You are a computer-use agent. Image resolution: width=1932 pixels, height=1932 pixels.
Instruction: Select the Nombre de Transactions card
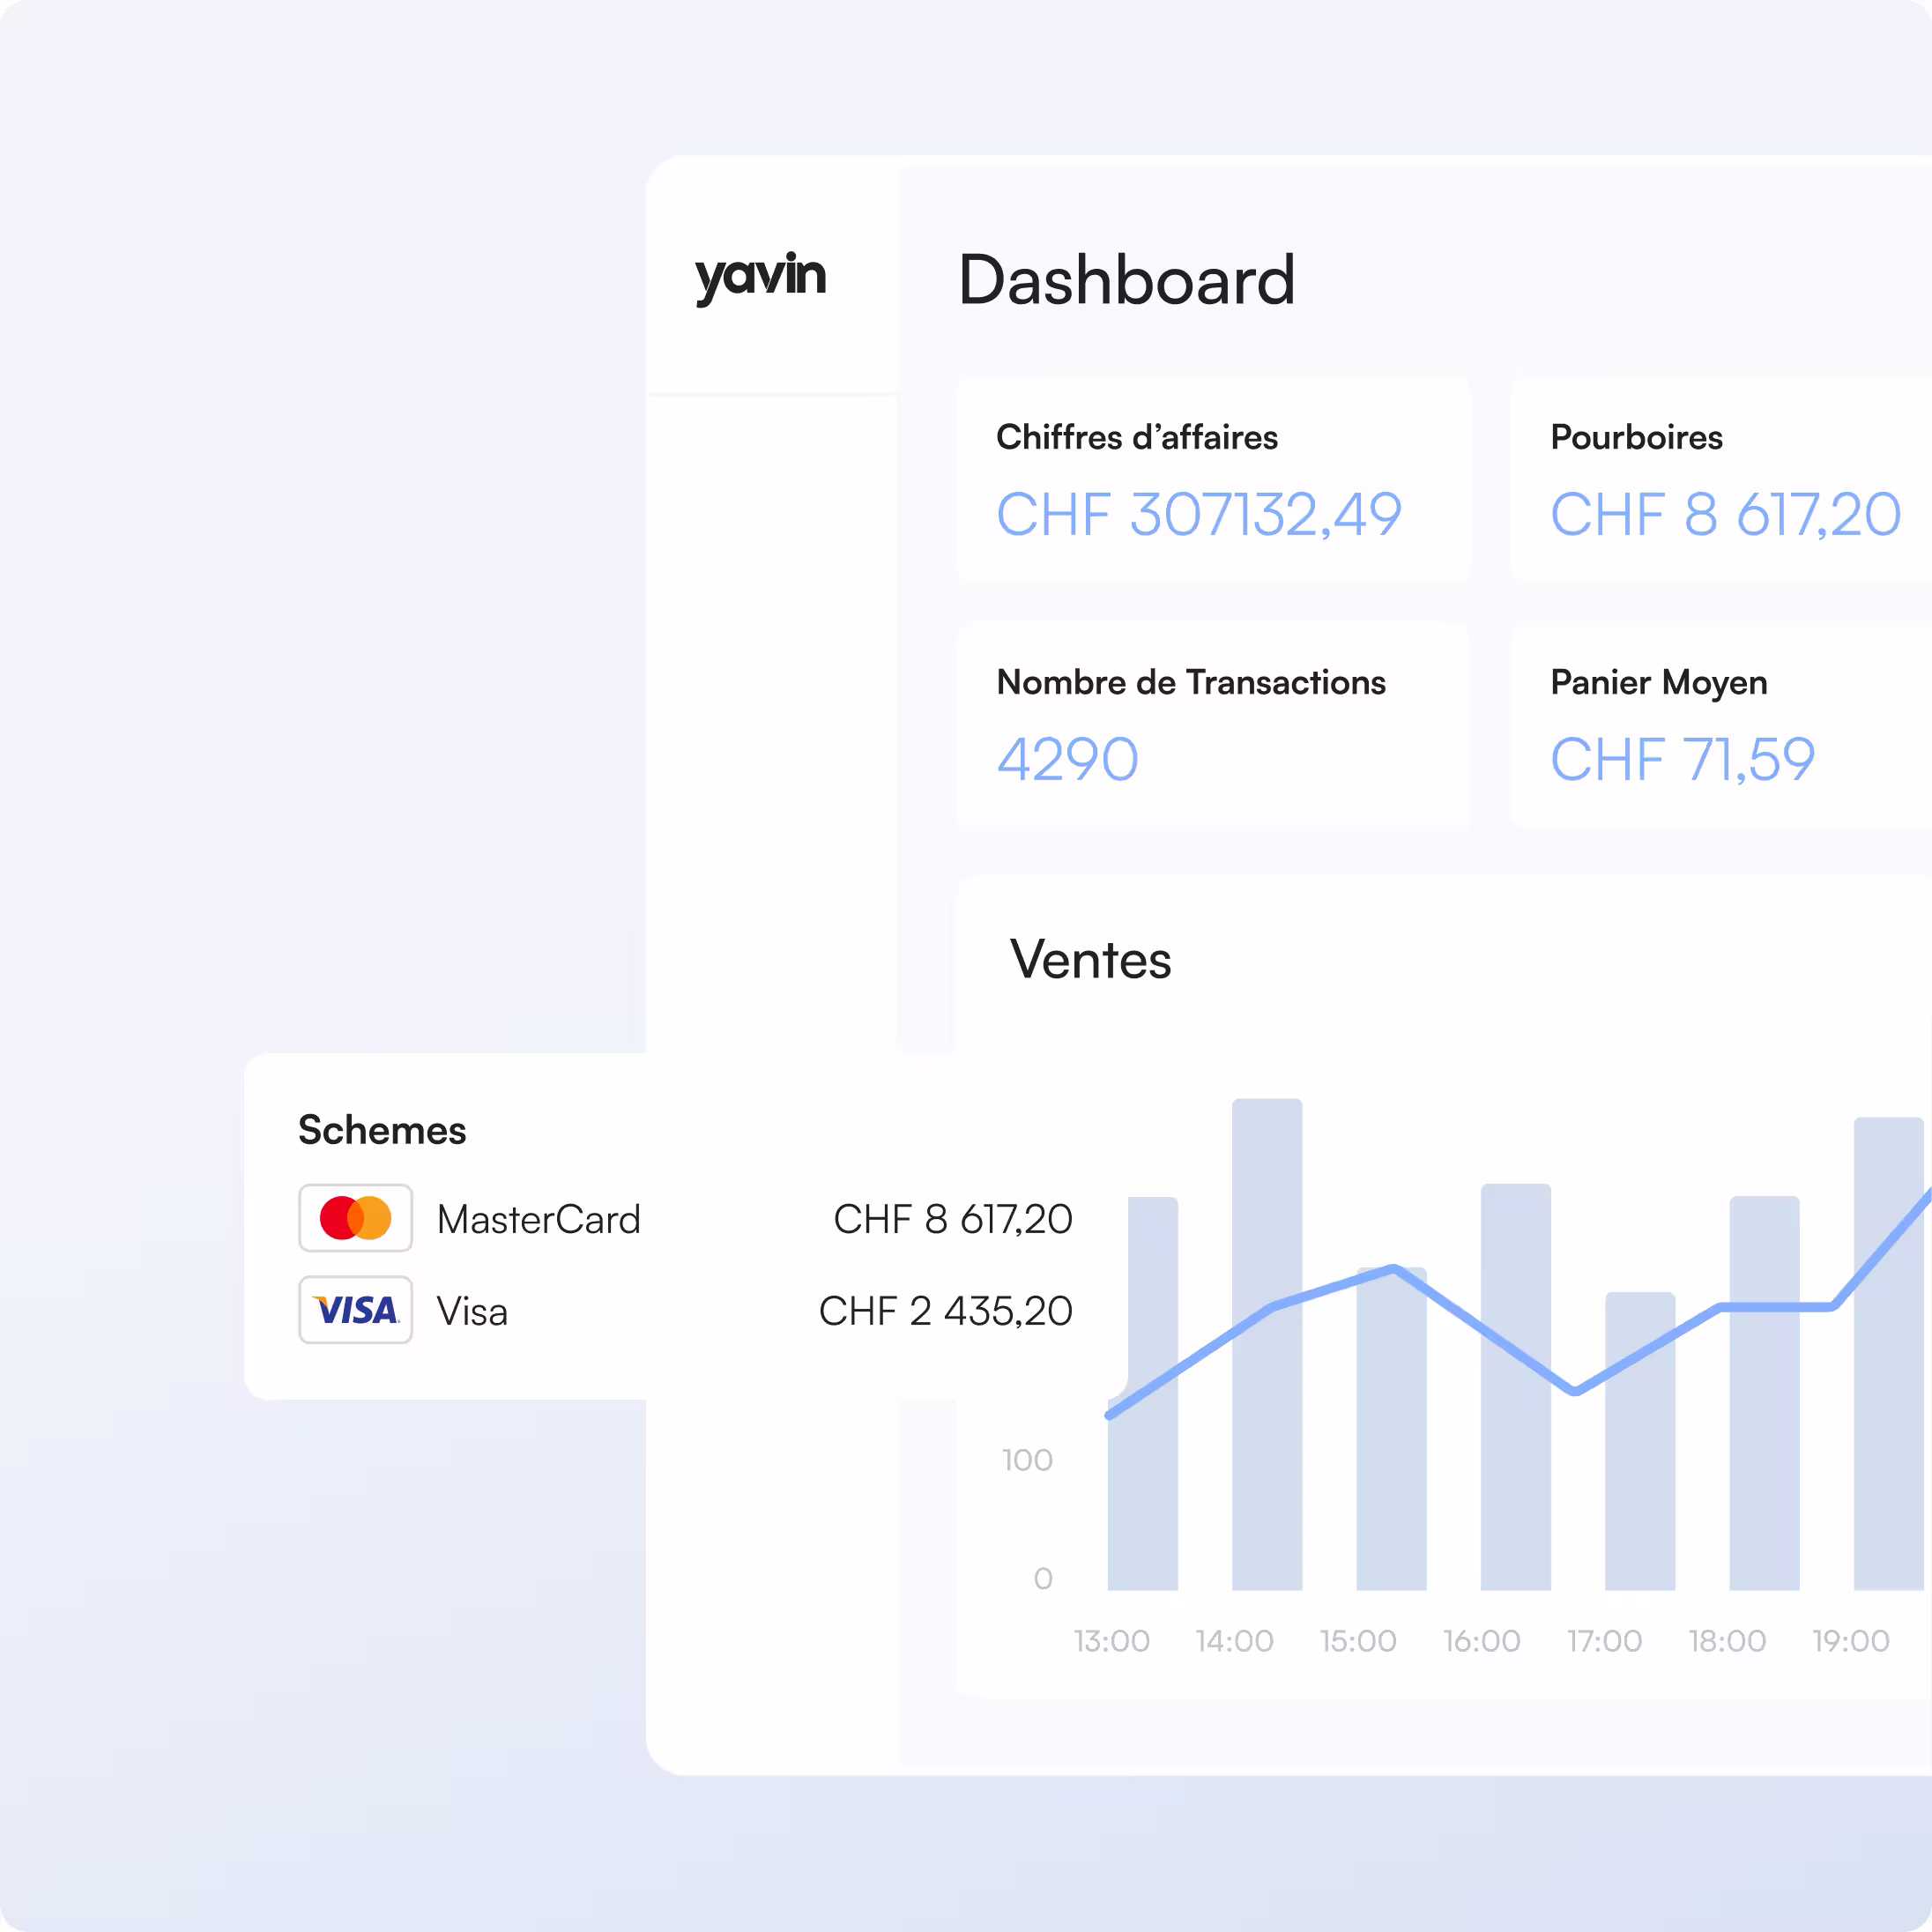click(1212, 724)
